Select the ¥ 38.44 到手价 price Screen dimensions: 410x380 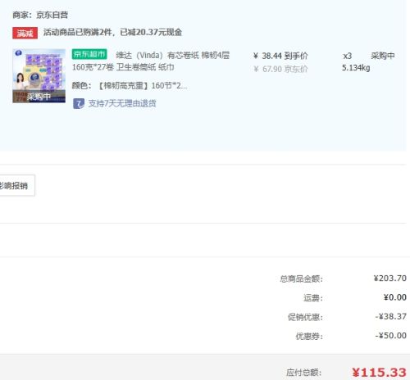pyautogui.click(x=280, y=56)
